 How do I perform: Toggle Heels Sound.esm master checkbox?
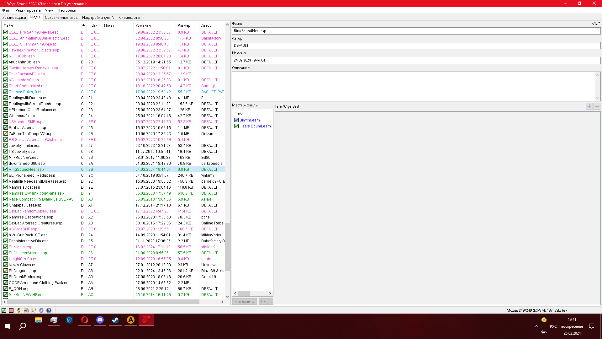pyautogui.click(x=236, y=126)
